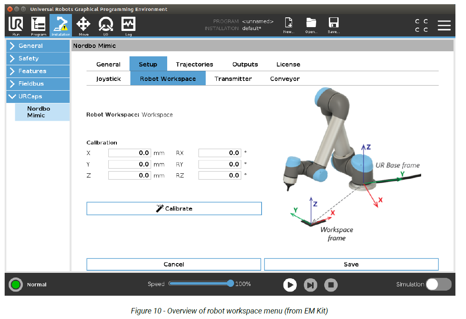The width and height of the screenshot is (466, 319).
Task: Switch to the Joystick sub-tab
Action: coord(108,79)
